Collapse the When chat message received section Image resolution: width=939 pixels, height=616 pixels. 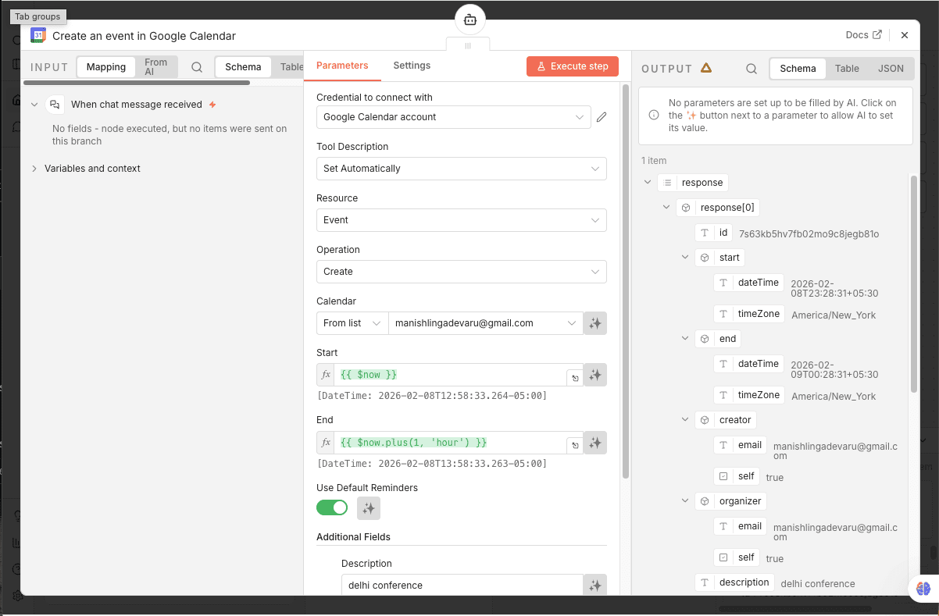34,105
